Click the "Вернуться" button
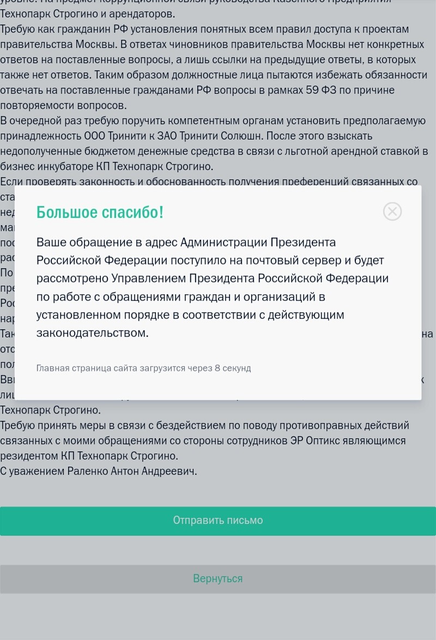 click(x=217, y=578)
